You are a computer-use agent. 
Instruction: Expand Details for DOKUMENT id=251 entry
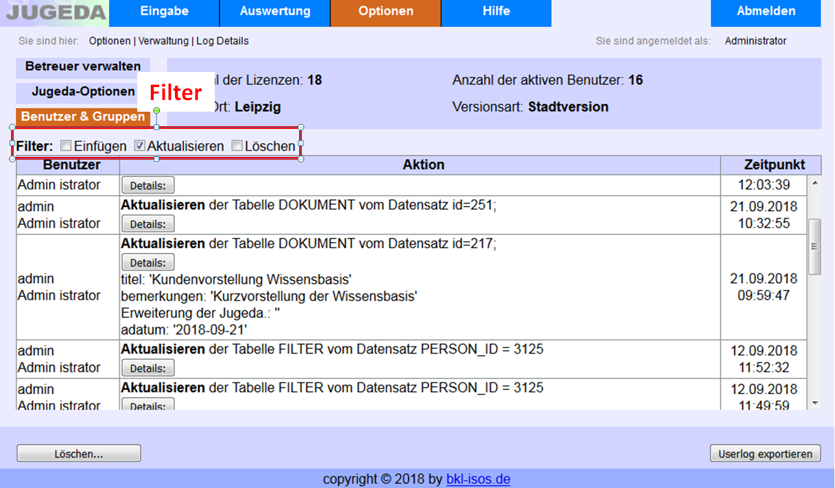tap(148, 224)
